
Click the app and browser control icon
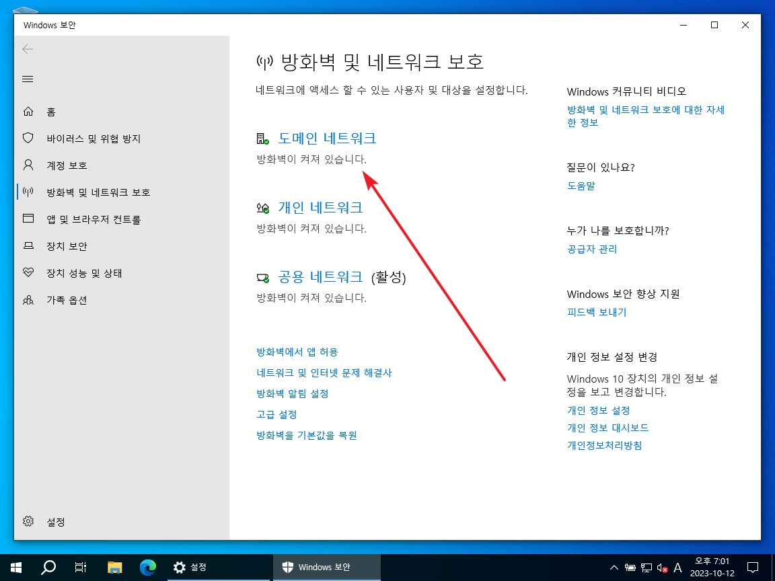(x=28, y=219)
